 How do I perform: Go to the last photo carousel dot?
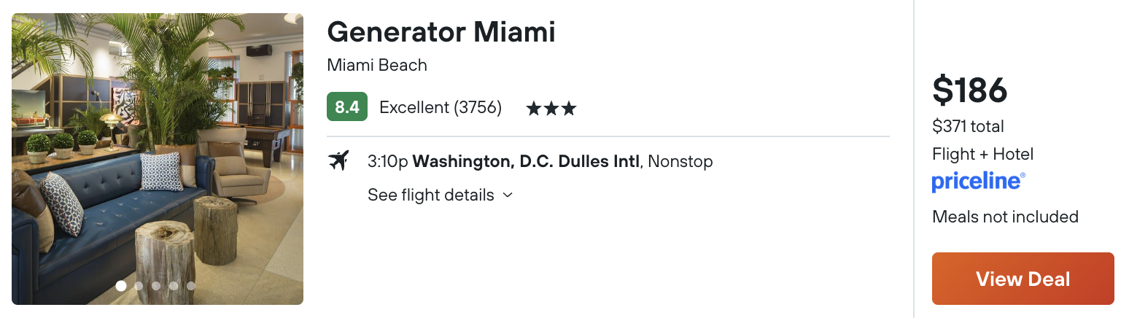(191, 286)
